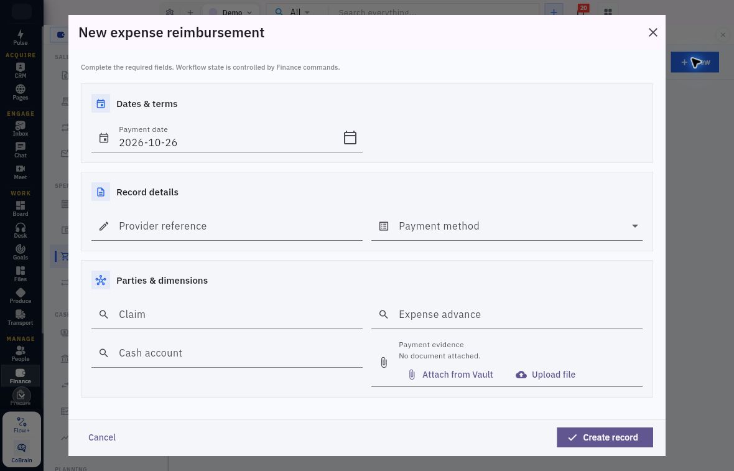This screenshot has width=734, height=471.
Task: Close the New expense reimbursement dialog
Action: (653, 32)
